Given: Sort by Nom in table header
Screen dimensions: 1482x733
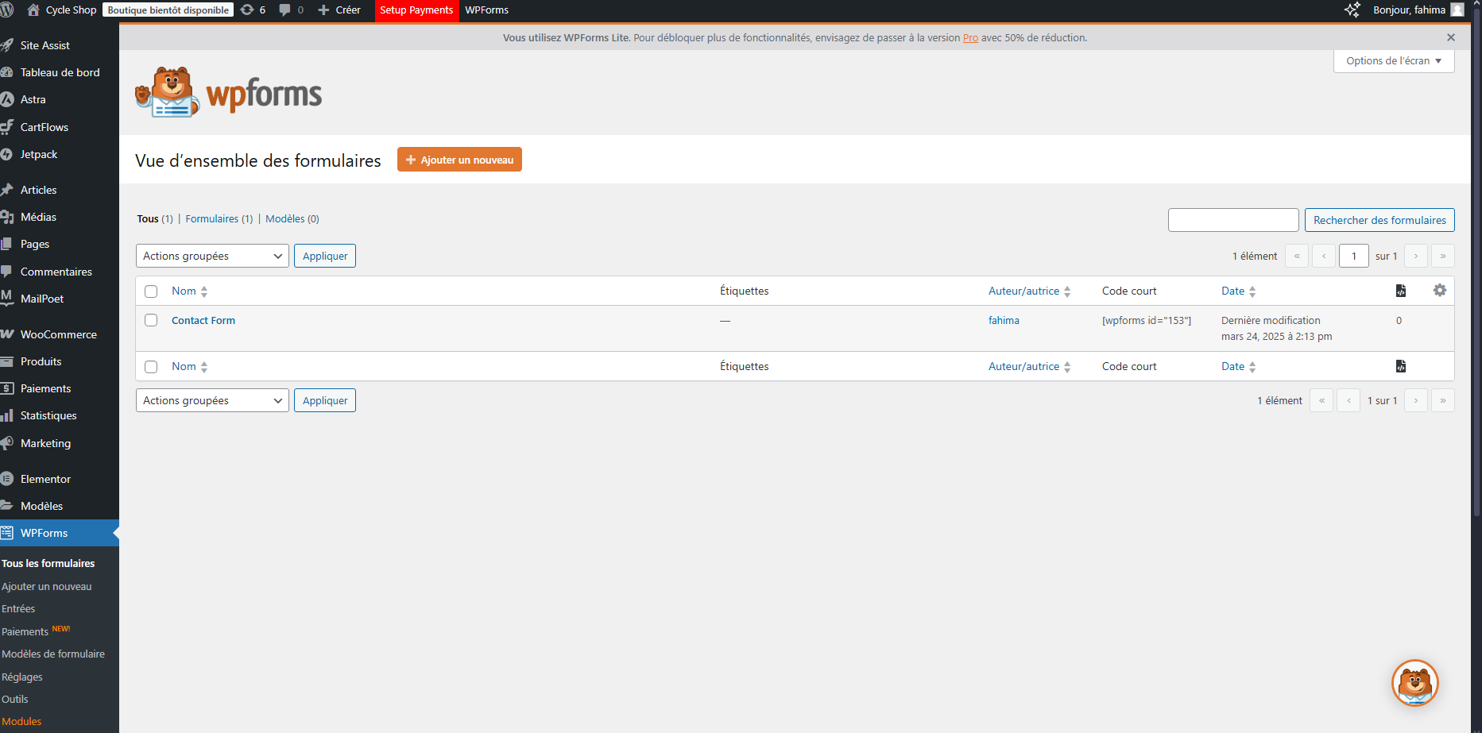Looking at the screenshot, I should click(189, 291).
